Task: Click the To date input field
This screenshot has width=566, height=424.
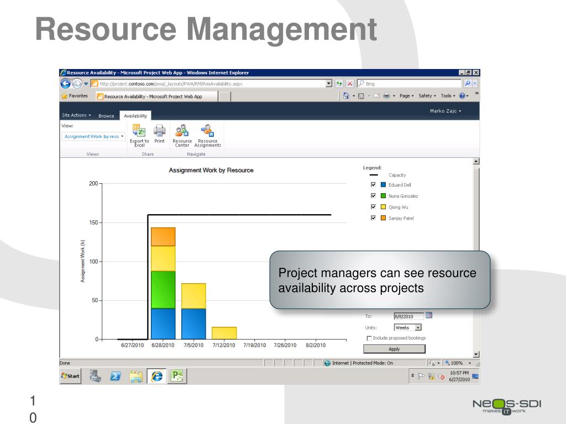Action: (x=408, y=316)
